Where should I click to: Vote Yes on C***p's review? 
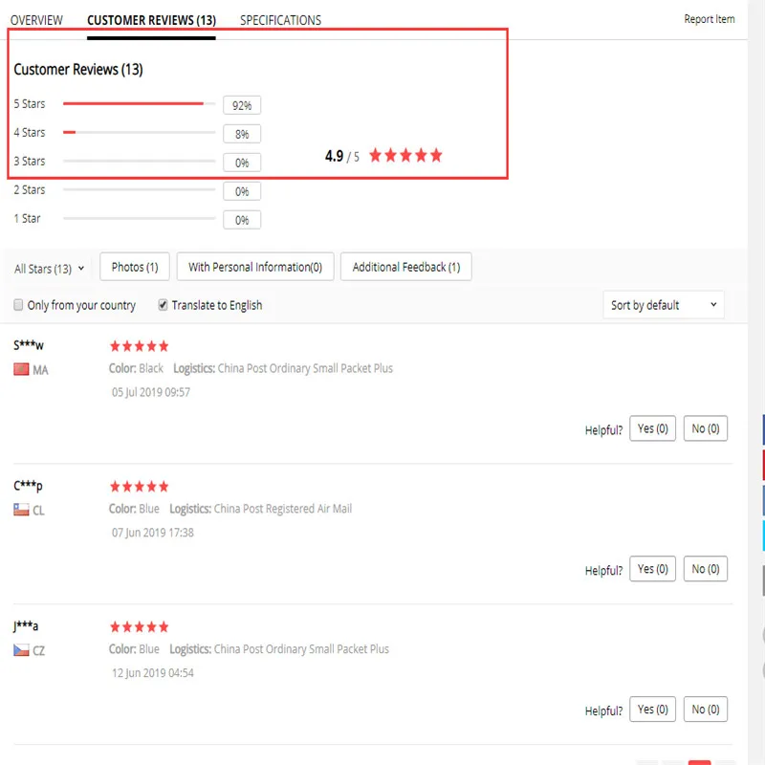tap(652, 569)
